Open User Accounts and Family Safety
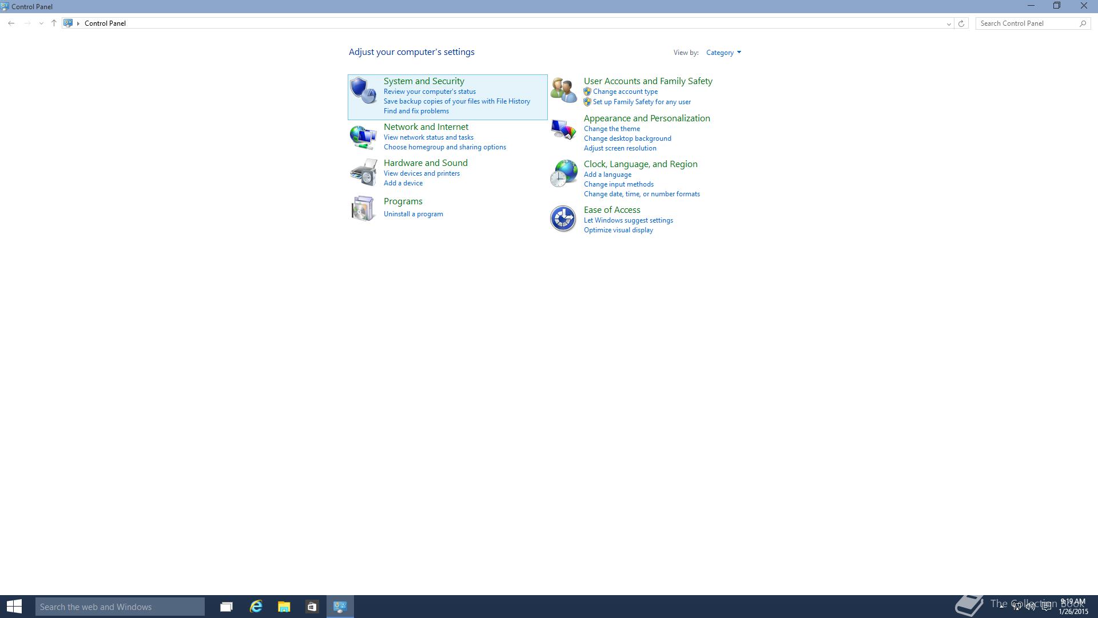 coord(648,81)
